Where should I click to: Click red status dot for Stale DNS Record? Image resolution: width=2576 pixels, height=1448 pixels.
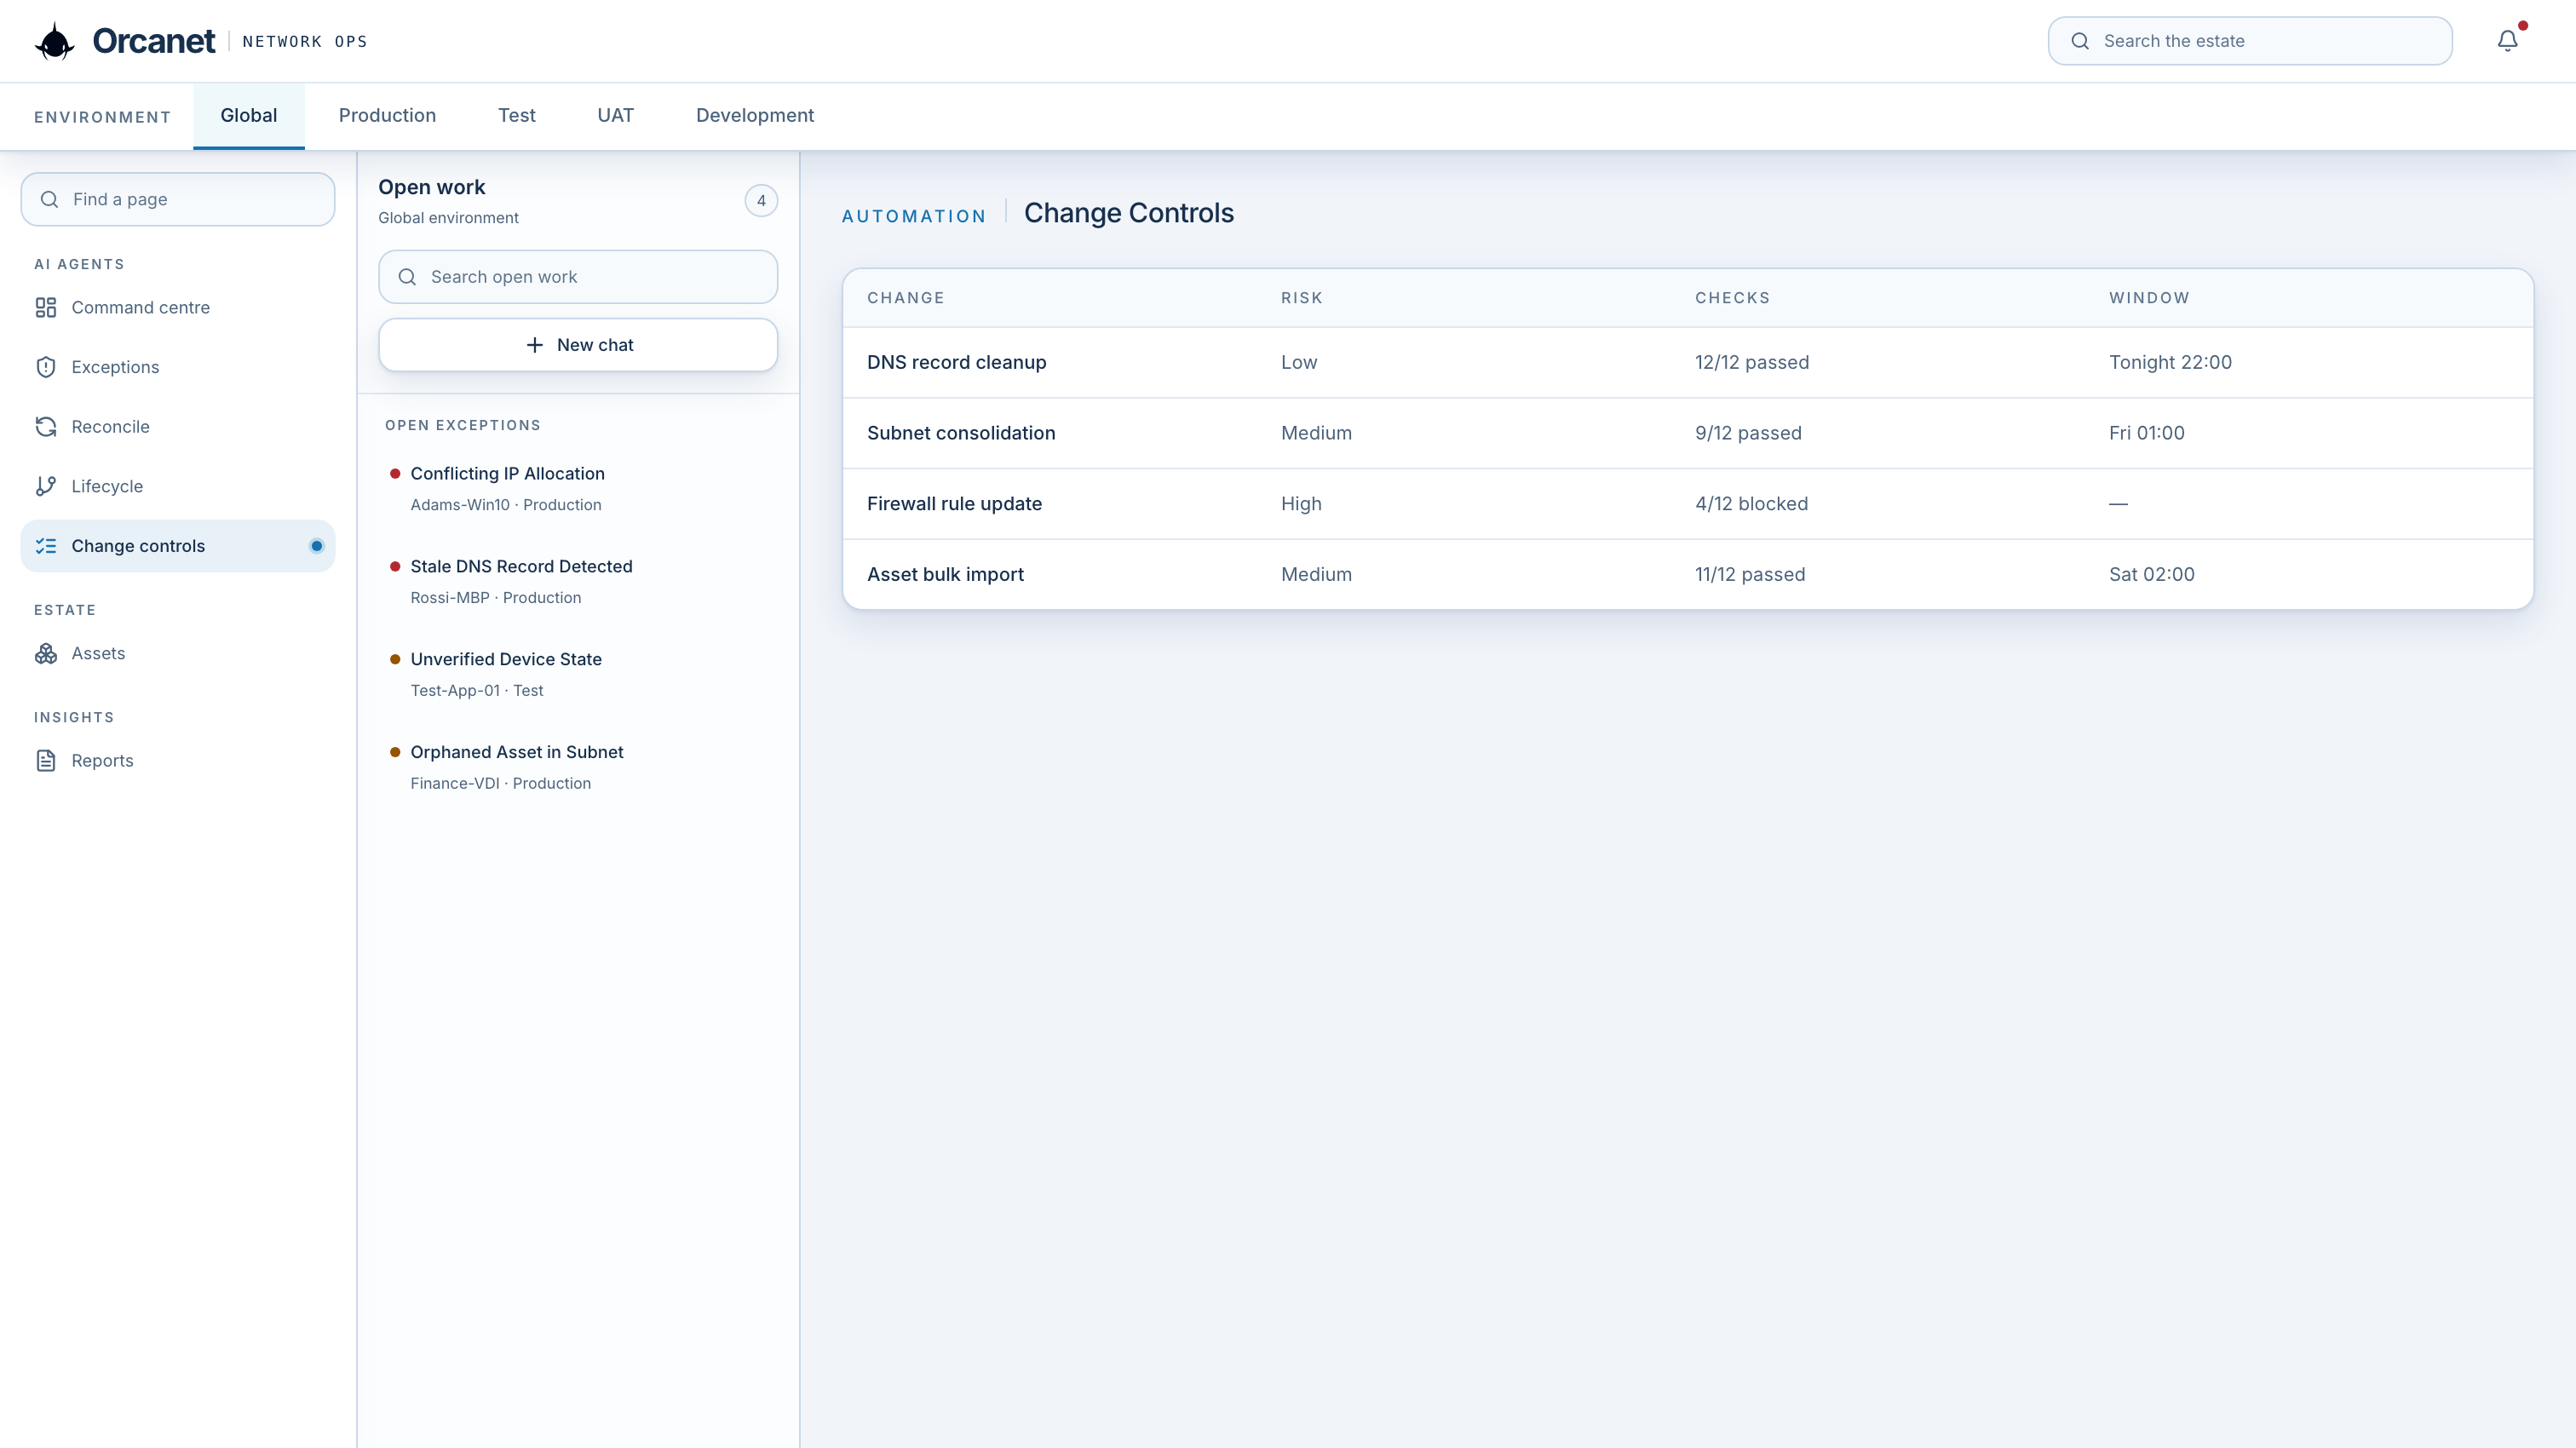(x=395, y=566)
